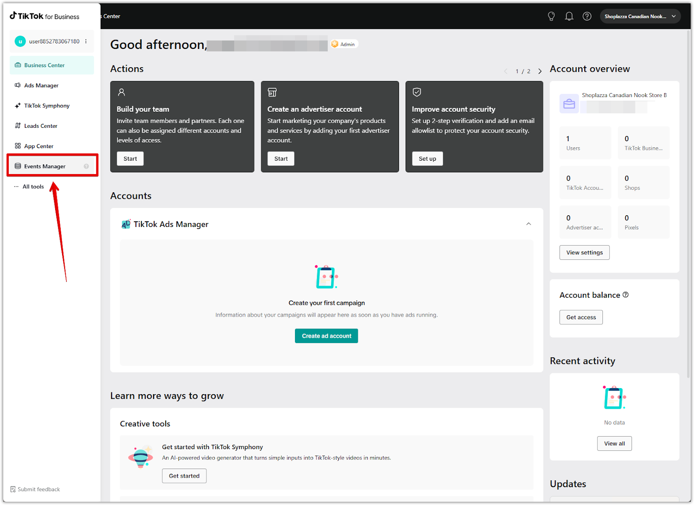Click View all in Recent activity
Image resolution: width=694 pixels, height=505 pixels.
coord(614,443)
